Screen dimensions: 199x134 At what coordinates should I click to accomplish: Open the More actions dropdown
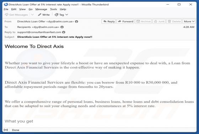(189, 21)
